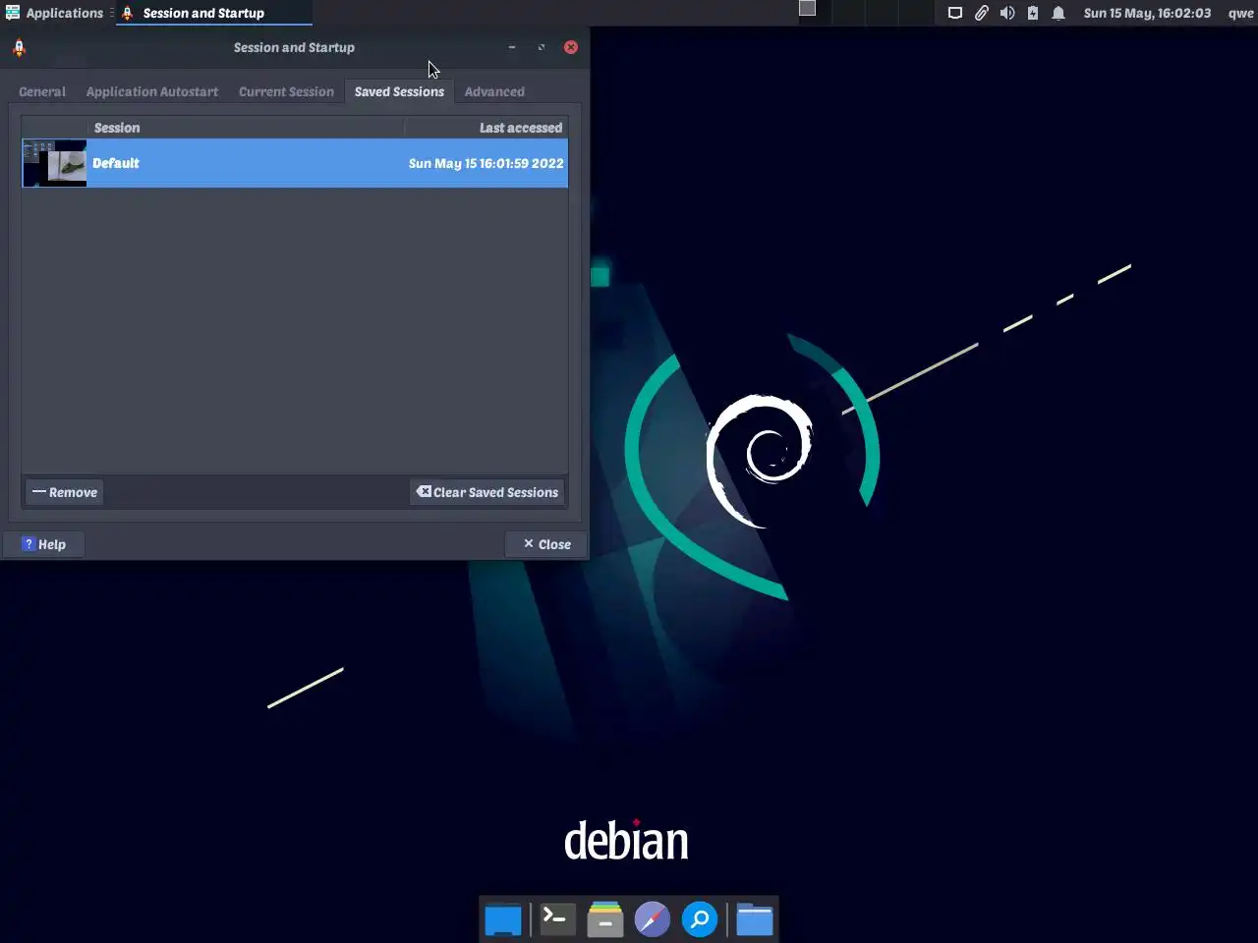Image resolution: width=1258 pixels, height=943 pixels.
Task: Click the rocket icon in title bar
Action: click(19, 47)
